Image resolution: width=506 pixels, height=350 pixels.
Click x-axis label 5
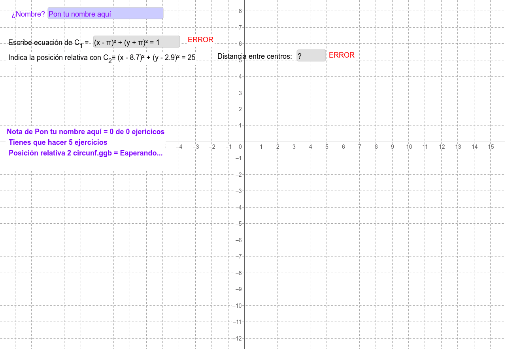point(327,147)
